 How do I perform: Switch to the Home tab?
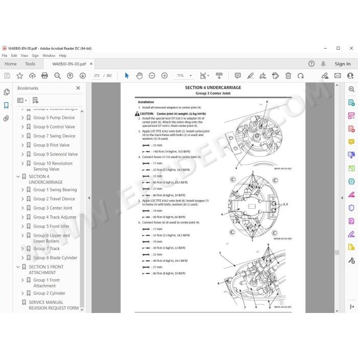(x=11, y=64)
